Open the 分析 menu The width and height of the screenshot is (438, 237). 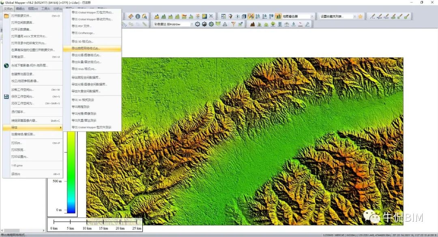point(58,9)
